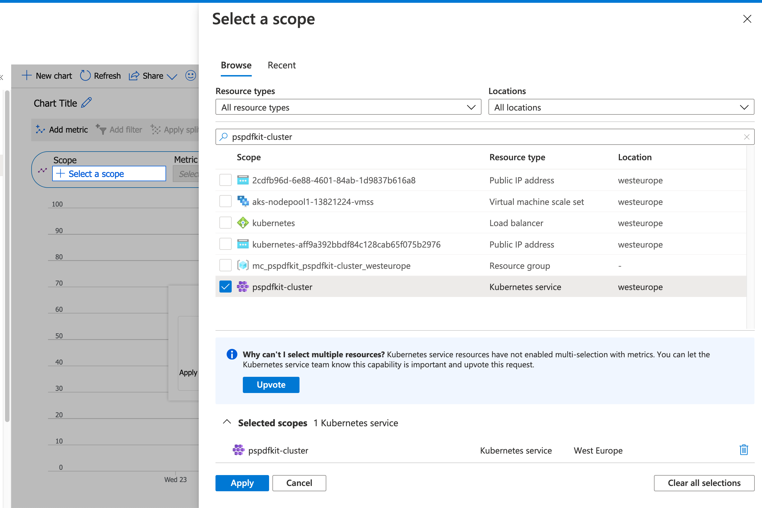Clear the search box text
The image size is (762, 508).
[x=747, y=137]
